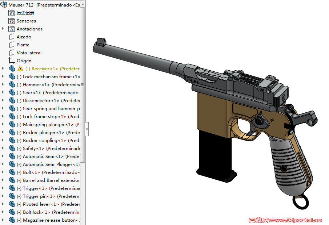Select the 历史记录 tree item
The height and width of the screenshot is (225, 329).
25,13
